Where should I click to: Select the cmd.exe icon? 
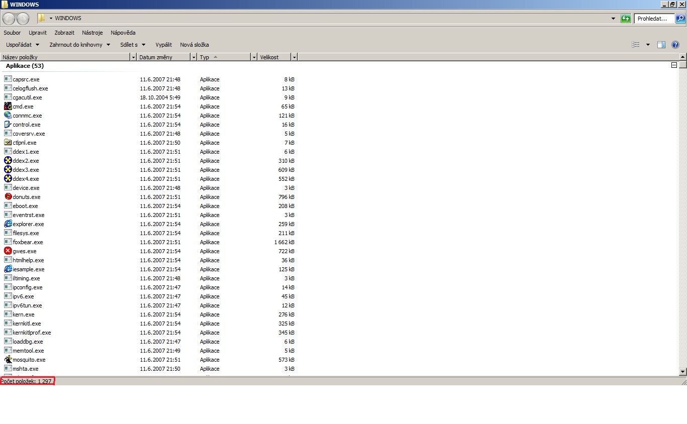[x=8, y=107]
